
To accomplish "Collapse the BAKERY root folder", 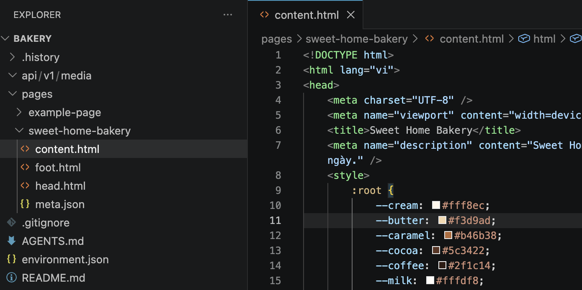I will pyautogui.click(x=5, y=38).
